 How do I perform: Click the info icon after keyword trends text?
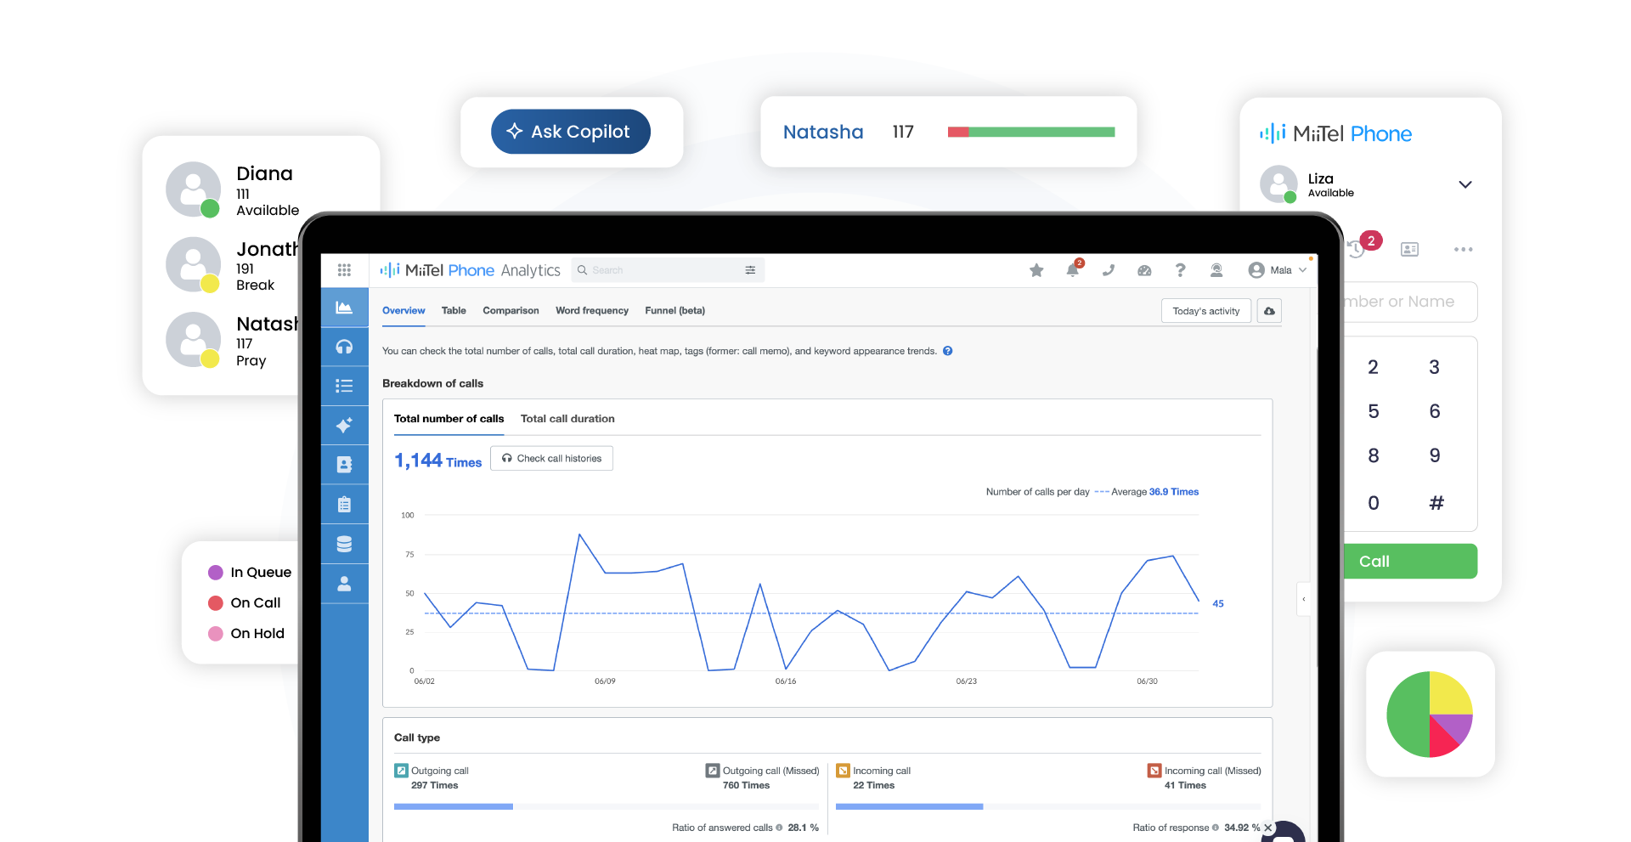coord(948,351)
